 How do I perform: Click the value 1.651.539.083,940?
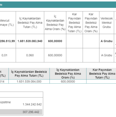30,41
